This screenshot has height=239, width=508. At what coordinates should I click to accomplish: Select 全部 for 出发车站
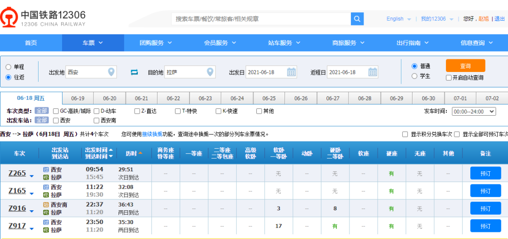click(x=42, y=120)
